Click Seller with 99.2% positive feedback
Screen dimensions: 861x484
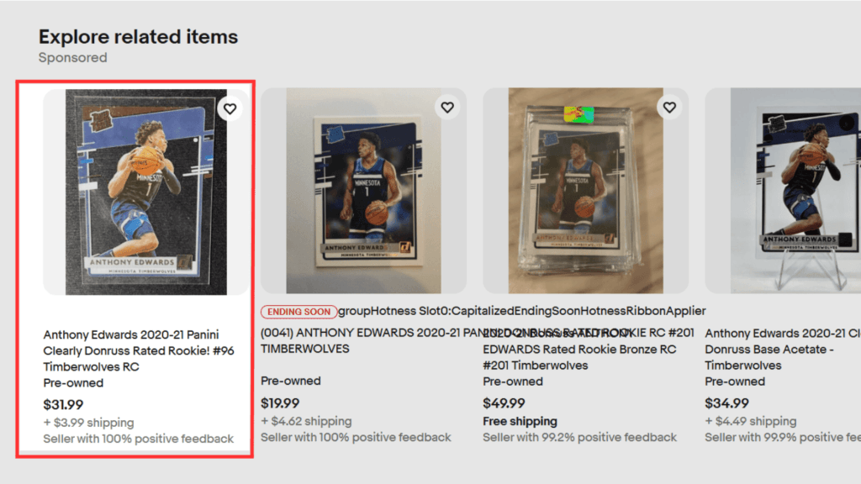click(x=579, y=437)
